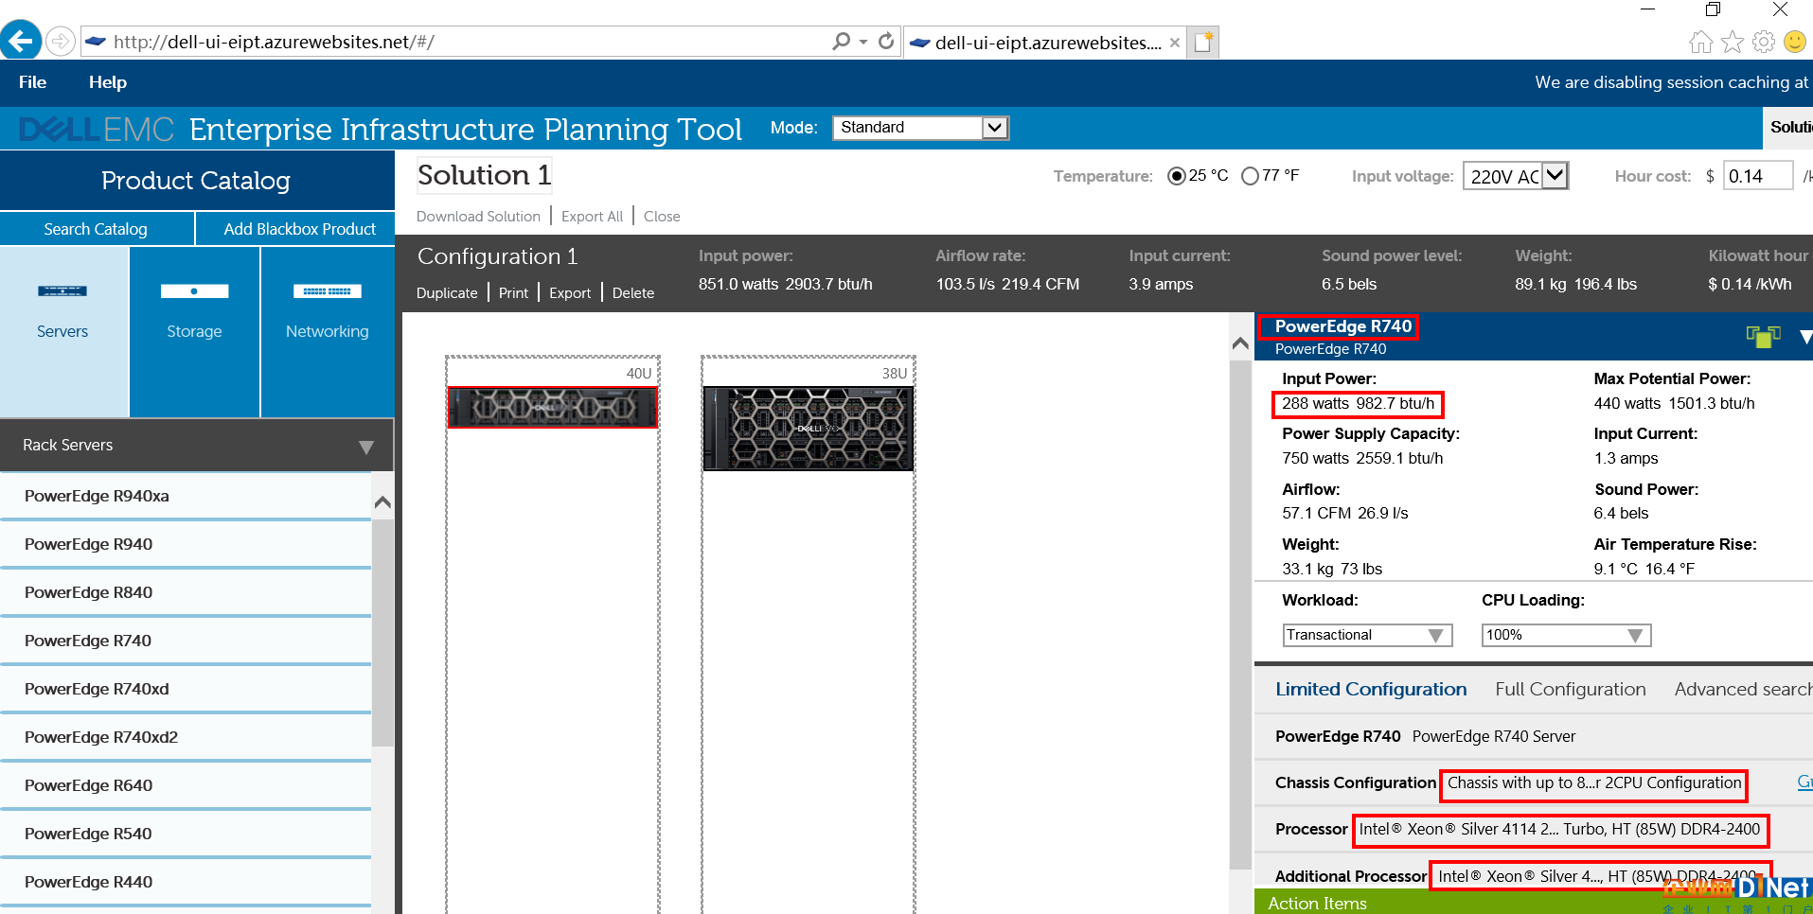Image resolution: width=1813 pixels, height=914 pixels.
Task: Click the browser forward arrow button
Action: 60,42
